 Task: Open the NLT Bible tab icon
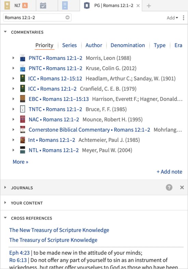(x=7, y=5)
